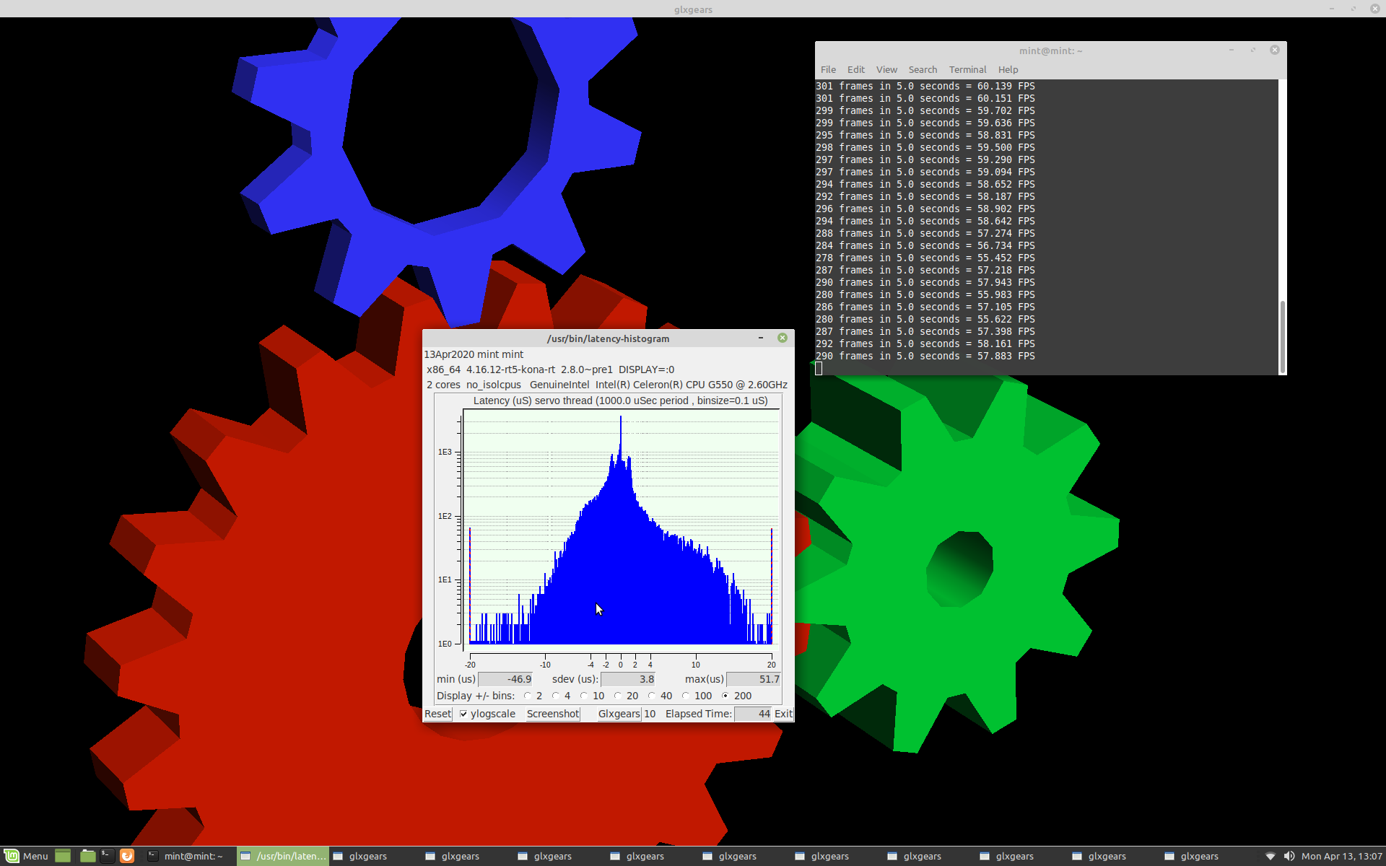Image resolution: width=1386 pixels, height=866 pixels.
Task: Click the terminal window's vertical scrollbar thumb
Action: click(x=1282, y=336)
